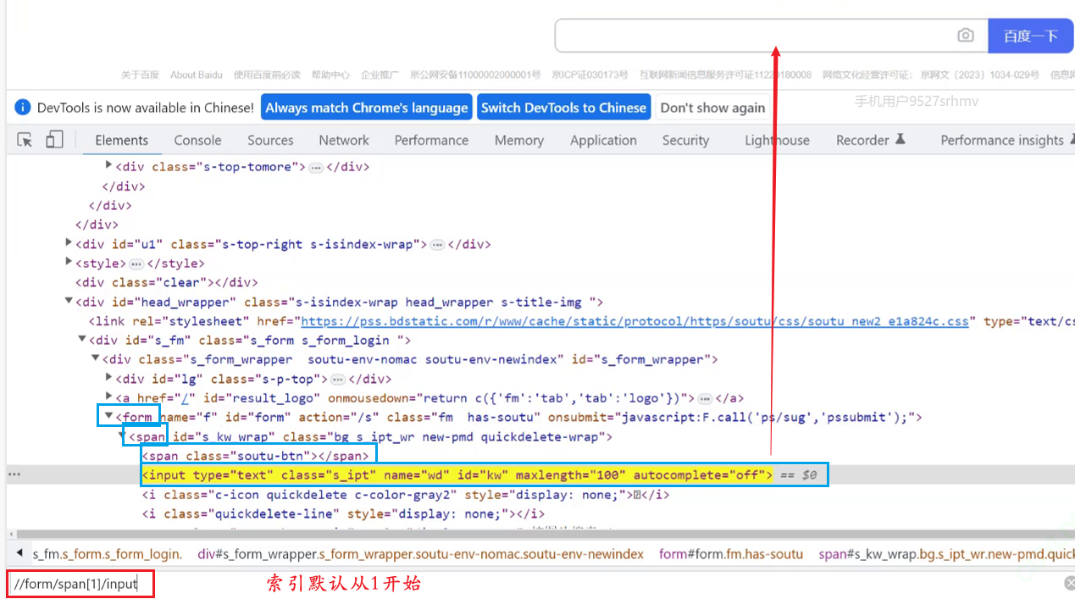Expand ellipsis in style tag row
The image size is (1075, 599).
[136, 264]
